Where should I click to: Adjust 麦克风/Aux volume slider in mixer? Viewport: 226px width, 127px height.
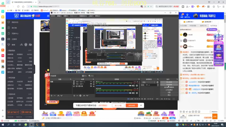114,86
